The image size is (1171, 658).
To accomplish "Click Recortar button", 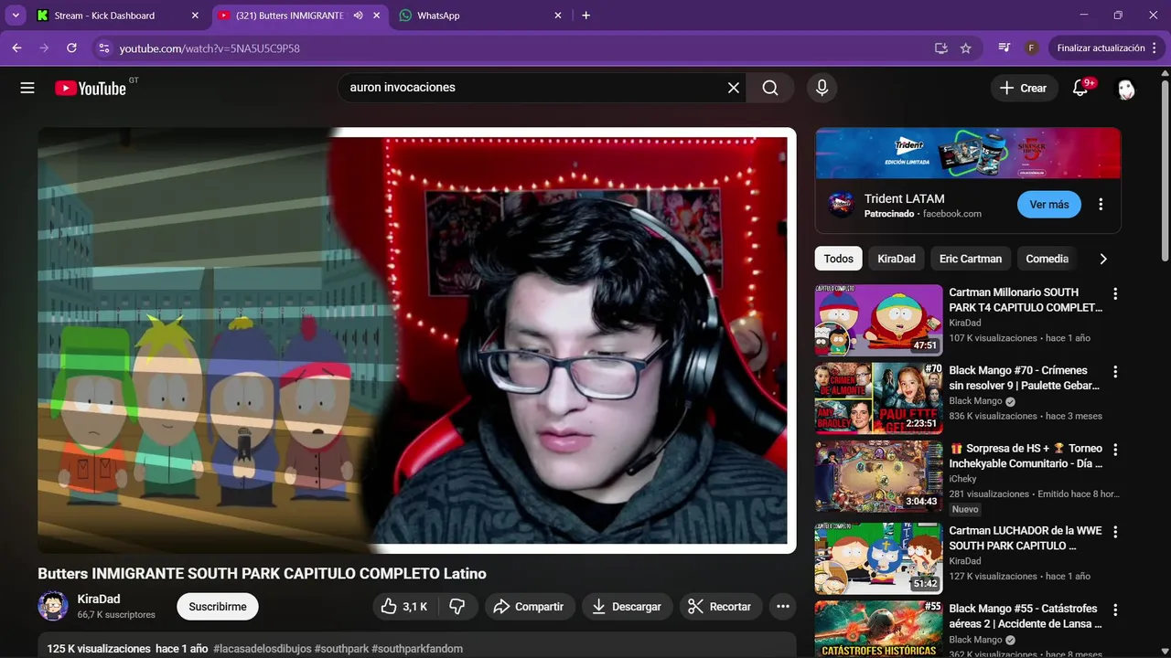I will pyautogui.click(x=720, y=607).
